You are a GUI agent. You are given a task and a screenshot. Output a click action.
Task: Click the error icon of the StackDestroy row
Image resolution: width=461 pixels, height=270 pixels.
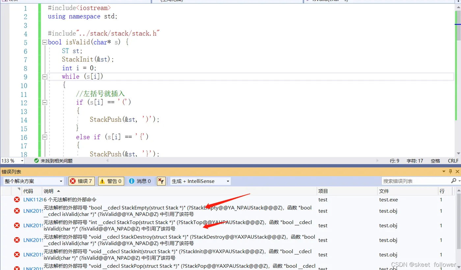pyautogui.click(x=17, y=240)
